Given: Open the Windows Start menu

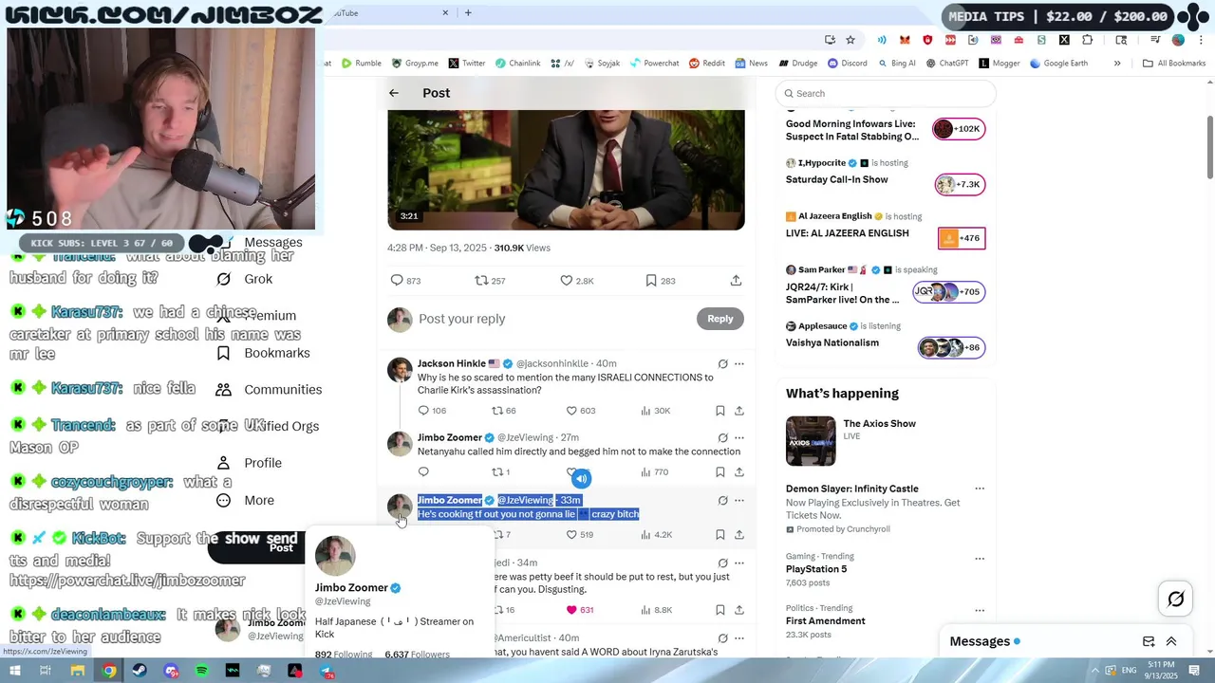Looking at the screenshot, I should coord(14,671).
